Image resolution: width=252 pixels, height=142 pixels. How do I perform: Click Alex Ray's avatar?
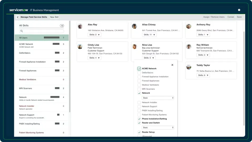80,26
